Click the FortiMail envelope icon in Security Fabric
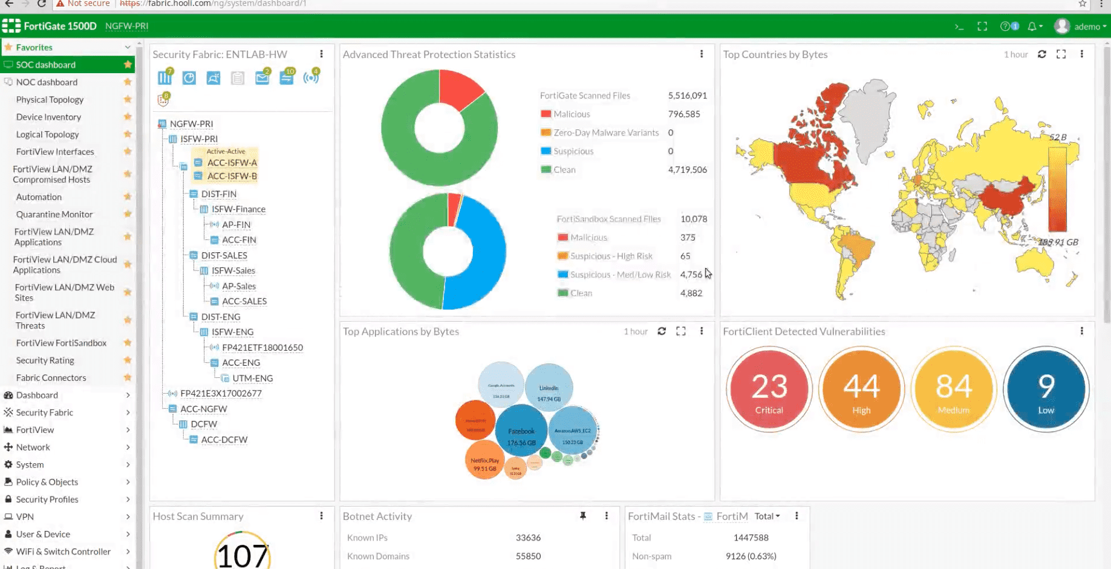The height and width of the screenshot is (569, 1111). [262, 78]
